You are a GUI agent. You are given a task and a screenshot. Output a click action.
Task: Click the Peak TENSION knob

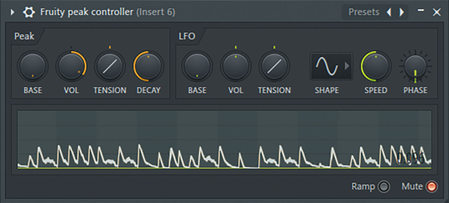click(110, 67)
